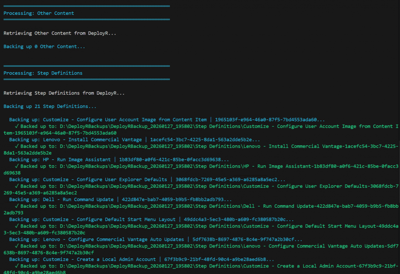Click the 'Retrieving Step Definitions from DeployR' line

click(64, 93)
